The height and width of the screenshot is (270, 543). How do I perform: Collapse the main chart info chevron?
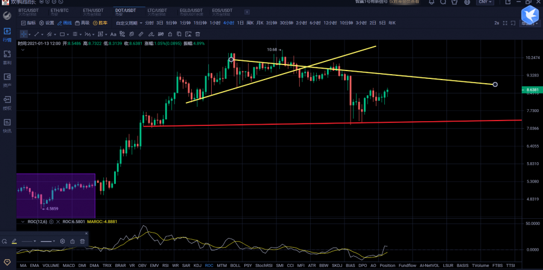(x=23, y=50)
